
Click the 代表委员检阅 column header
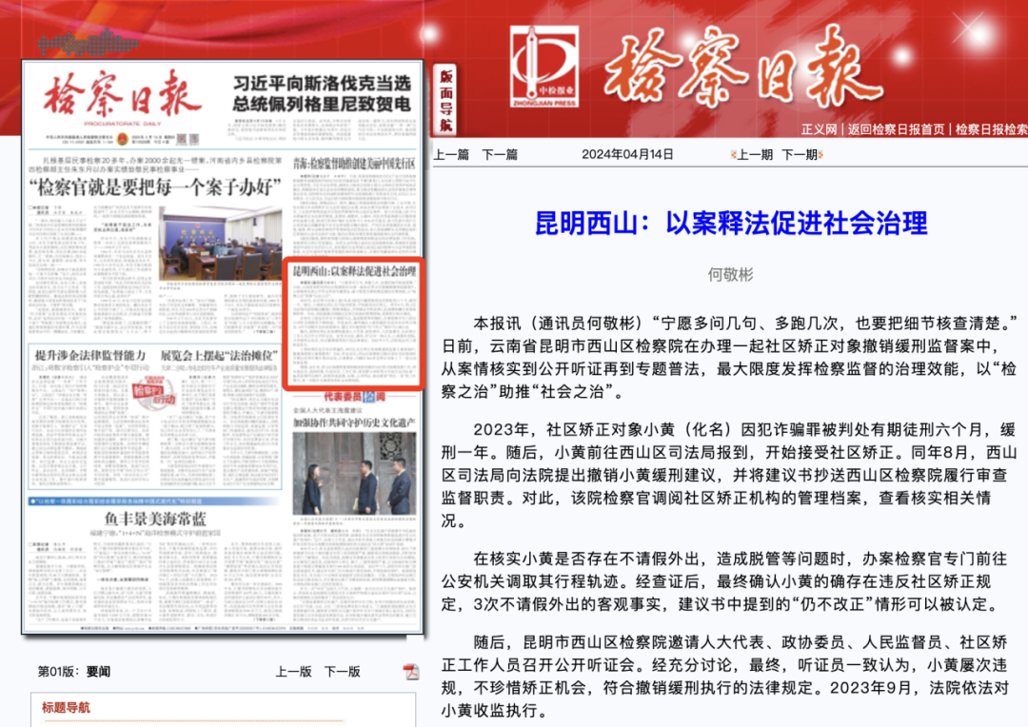[x=355, y=397]
